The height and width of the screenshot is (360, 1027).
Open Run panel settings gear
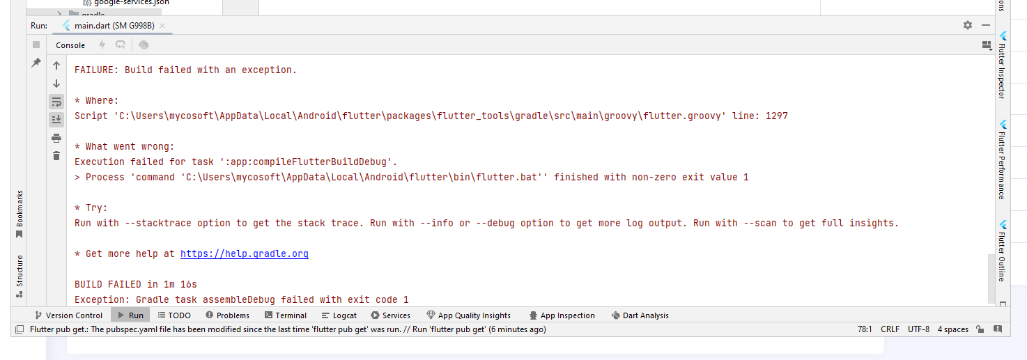coord(967,25)
